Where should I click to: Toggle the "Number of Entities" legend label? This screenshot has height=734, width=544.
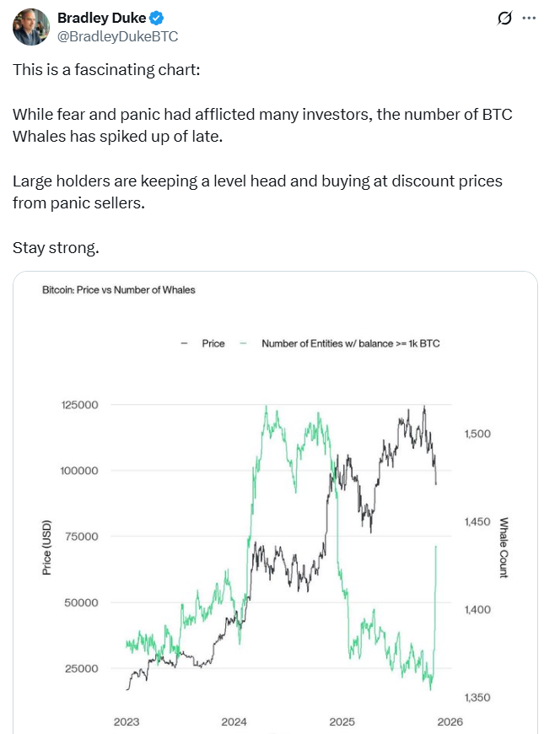tap(351, 343)
